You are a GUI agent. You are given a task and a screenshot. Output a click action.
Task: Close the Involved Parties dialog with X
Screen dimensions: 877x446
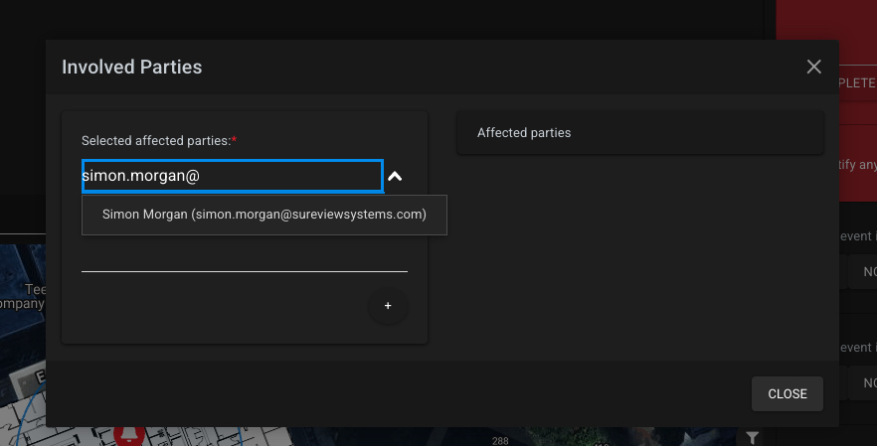(x=813, y=67)
